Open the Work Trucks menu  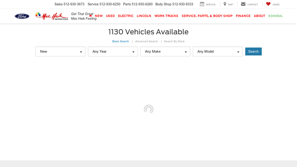pyautogui.click(x=166, y=16)
